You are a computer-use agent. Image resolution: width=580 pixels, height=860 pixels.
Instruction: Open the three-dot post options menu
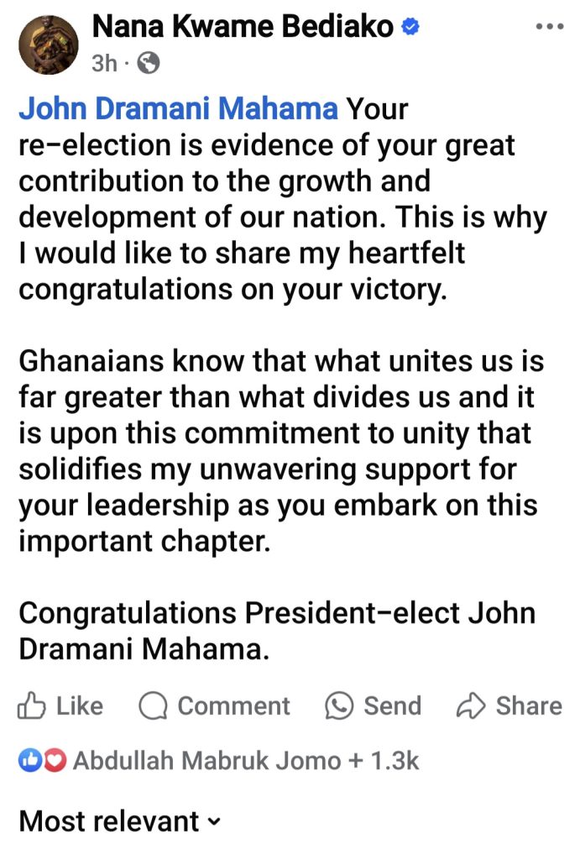click(x=550, y=27)
